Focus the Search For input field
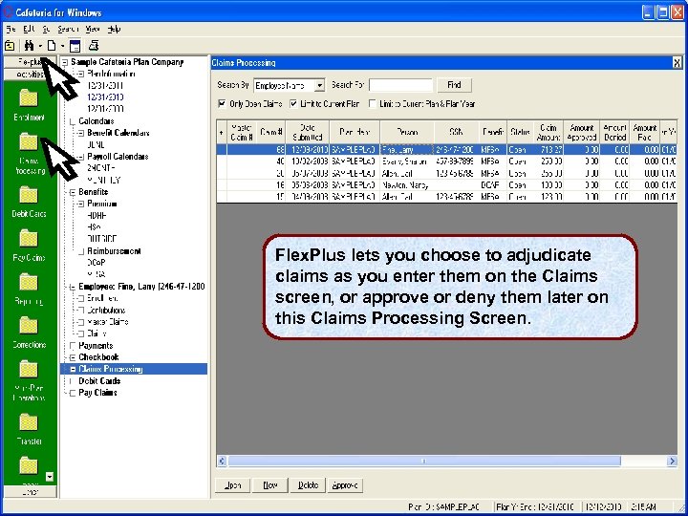The width and height of the screenshot is (688, 516). 401,85
